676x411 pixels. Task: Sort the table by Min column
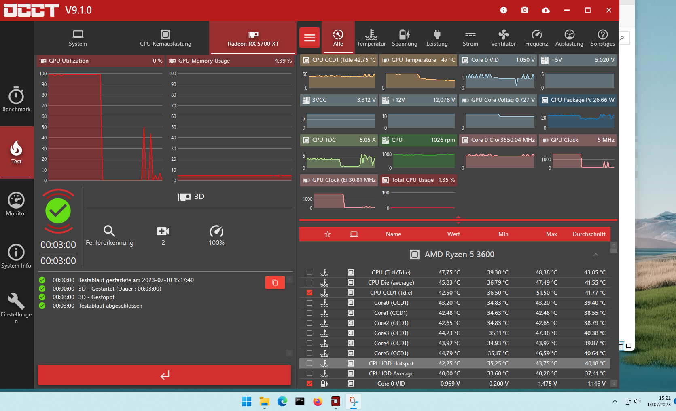pos(503,234)
